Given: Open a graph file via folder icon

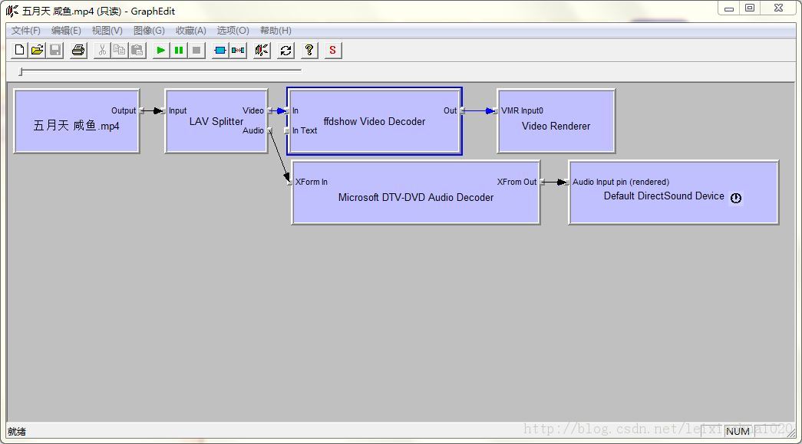Looking at the screenshot, I should click(38, 50).
